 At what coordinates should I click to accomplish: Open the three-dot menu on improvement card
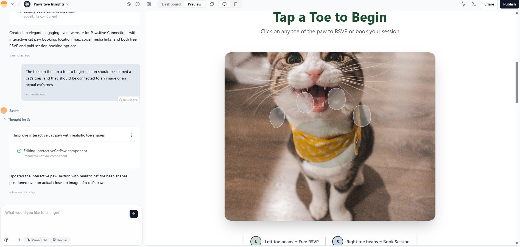pyautogui.click(x=132, y=135)
